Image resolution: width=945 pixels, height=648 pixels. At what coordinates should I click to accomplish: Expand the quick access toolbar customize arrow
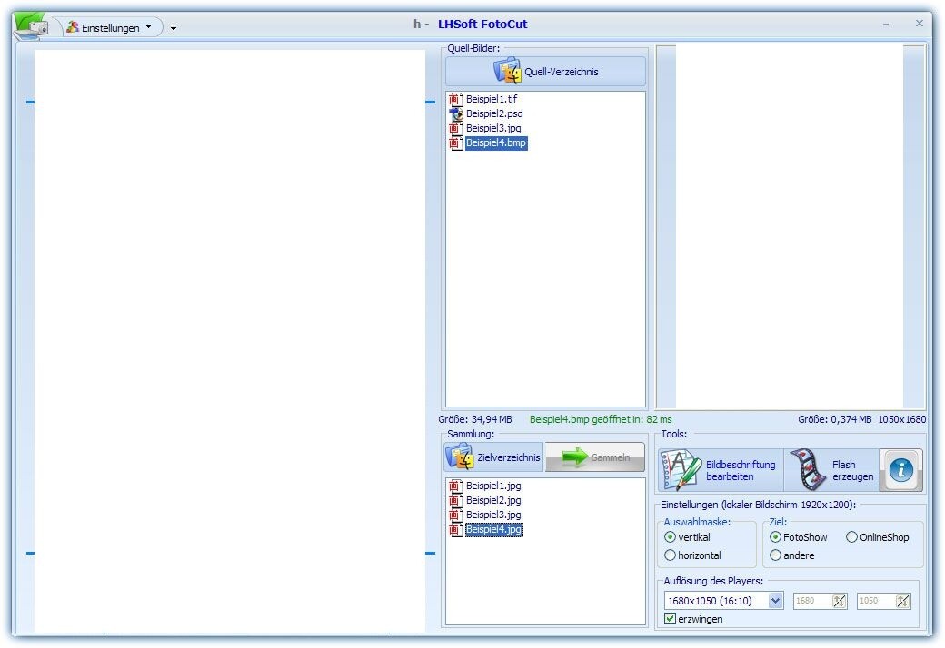[174, 28]
